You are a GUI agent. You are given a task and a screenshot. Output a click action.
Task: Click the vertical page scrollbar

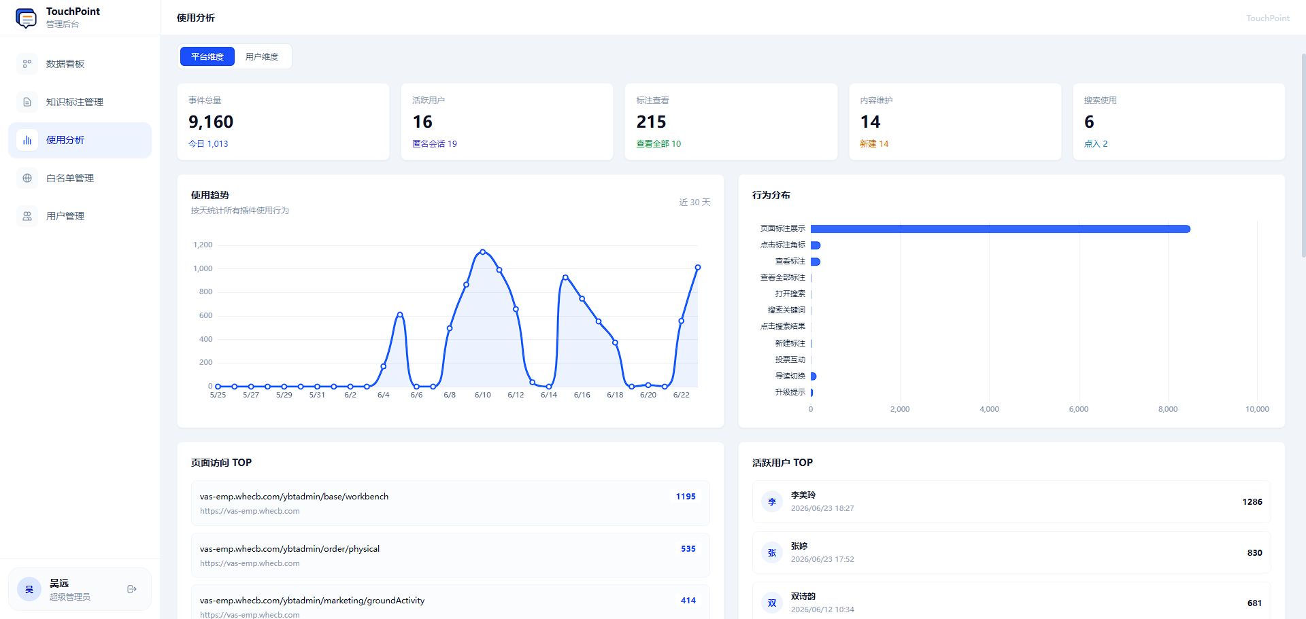coord(1303,155)
